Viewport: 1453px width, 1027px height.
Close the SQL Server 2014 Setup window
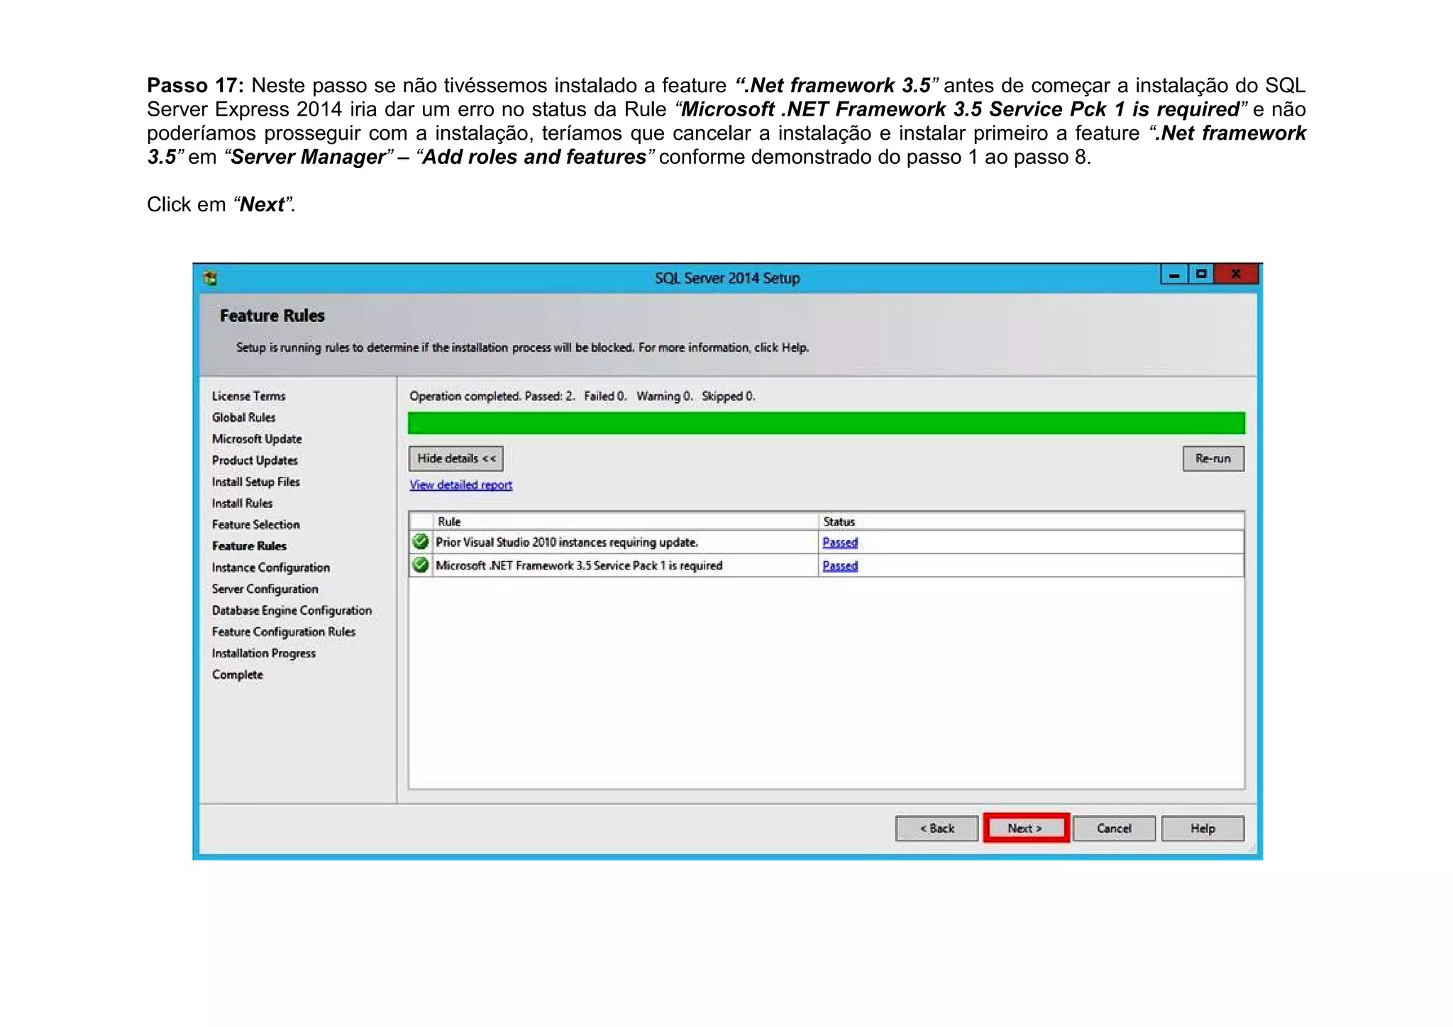1236,274
